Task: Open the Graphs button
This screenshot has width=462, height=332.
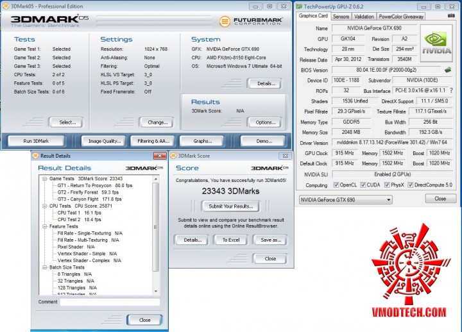Action: [202, 141]
